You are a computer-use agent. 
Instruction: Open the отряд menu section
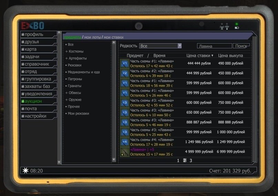point(39,72)
